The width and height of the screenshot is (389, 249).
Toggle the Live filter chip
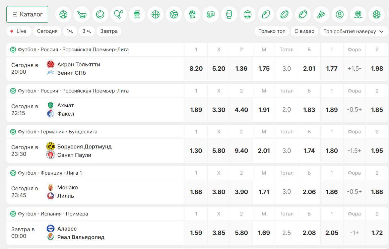click(x=19, y=31)
